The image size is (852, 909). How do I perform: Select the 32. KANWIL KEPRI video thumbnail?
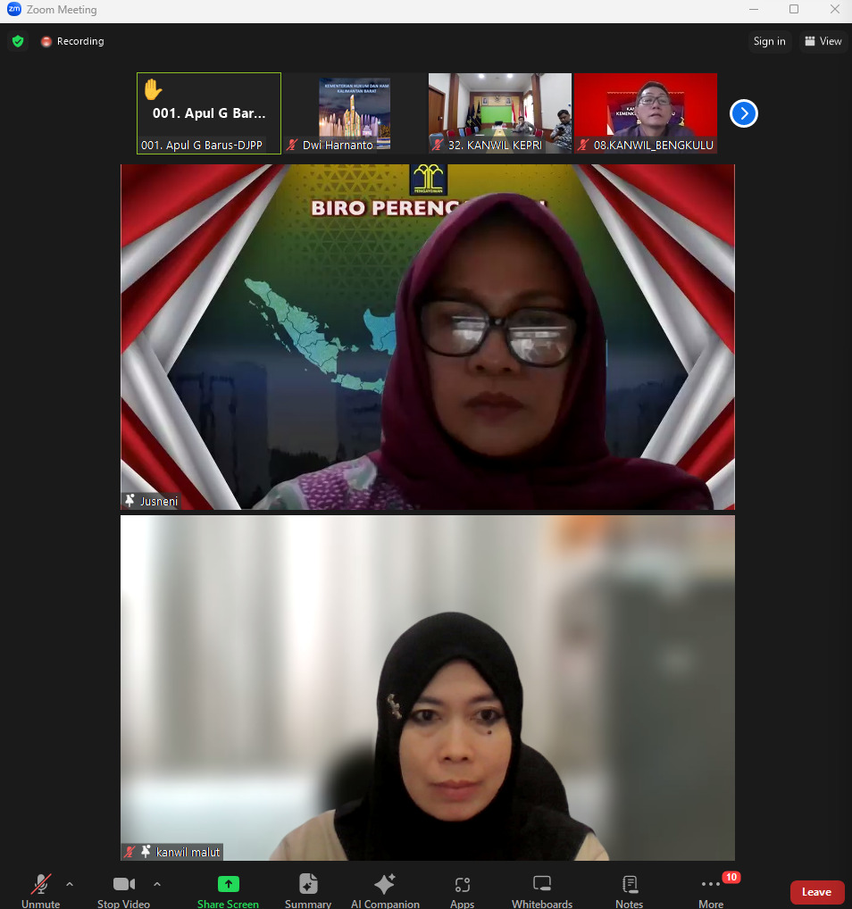tap(499, 113)
